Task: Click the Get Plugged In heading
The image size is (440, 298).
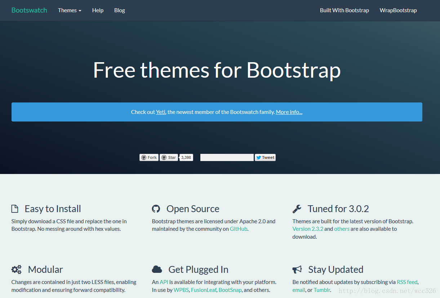Action: [198, 270]
